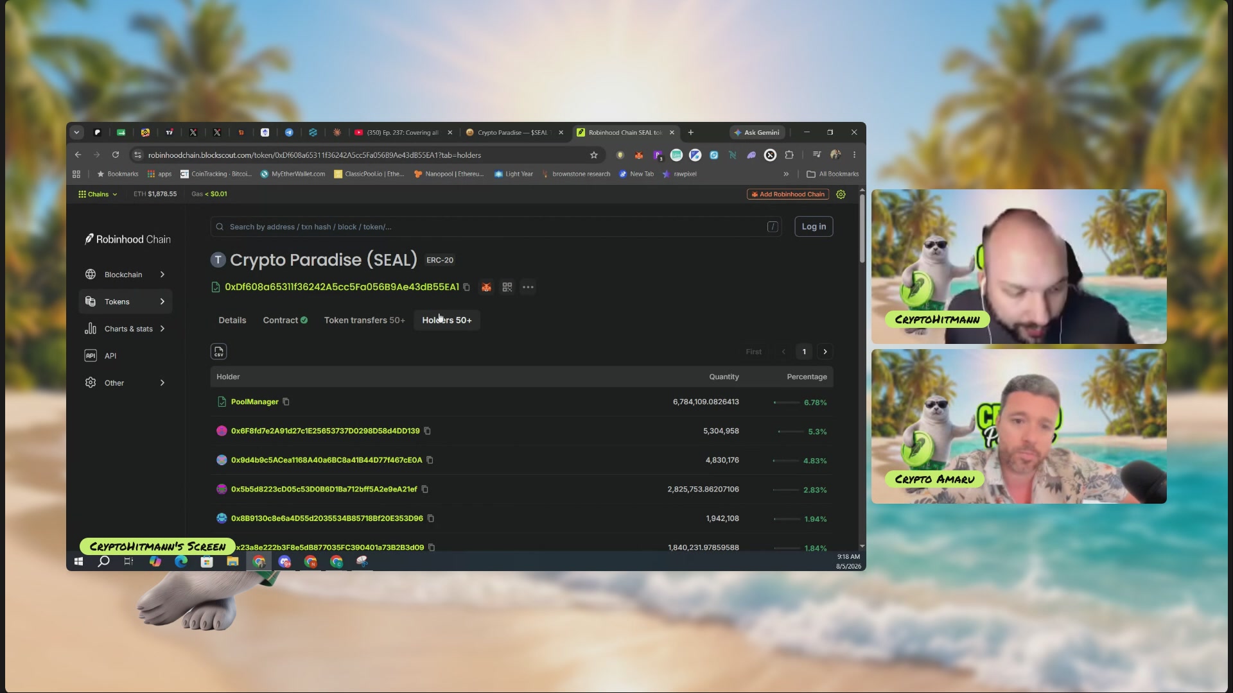
Task: Copy the SEAL token contract address
Action: click(x=467, y=287)
